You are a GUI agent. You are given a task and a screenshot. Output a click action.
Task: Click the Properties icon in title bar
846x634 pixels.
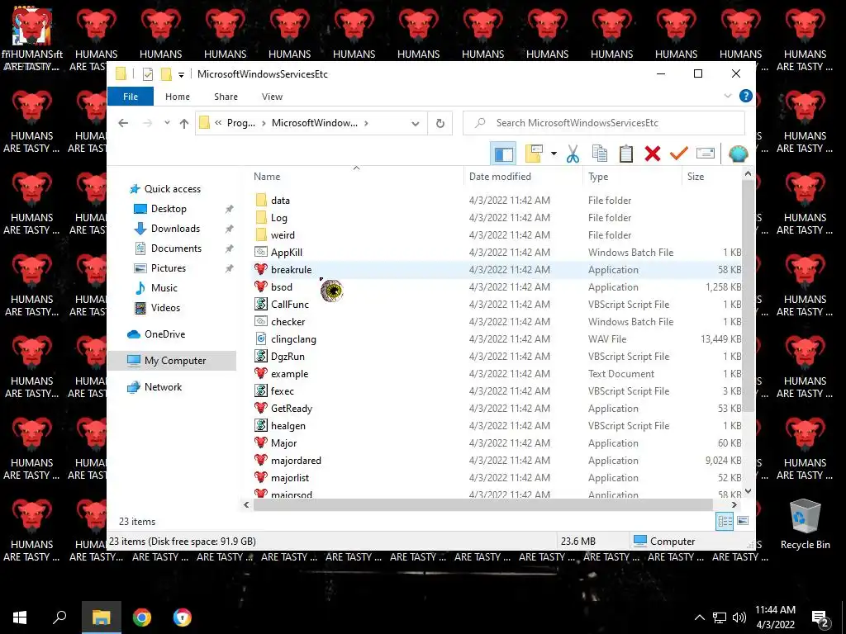pyautogui.click(x=147, y=74)
